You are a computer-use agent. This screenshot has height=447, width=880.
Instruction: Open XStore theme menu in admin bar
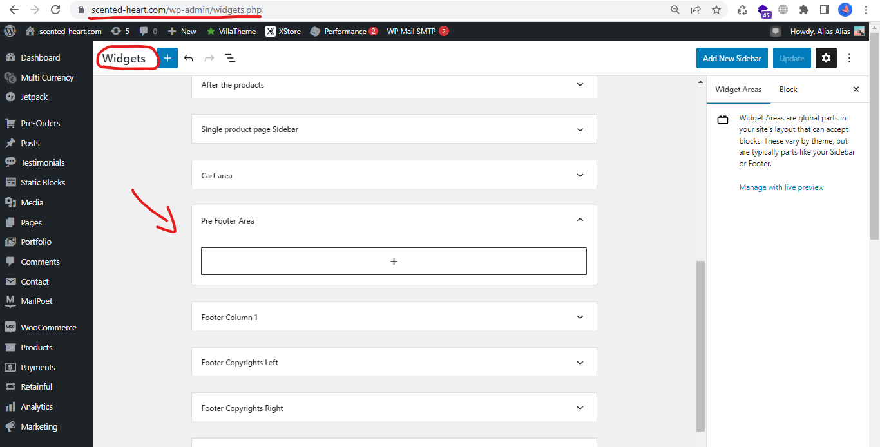coord(283,31)
